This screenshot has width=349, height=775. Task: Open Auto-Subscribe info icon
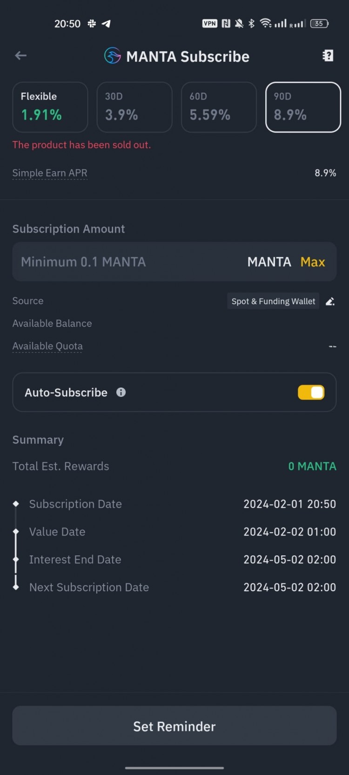121,392
